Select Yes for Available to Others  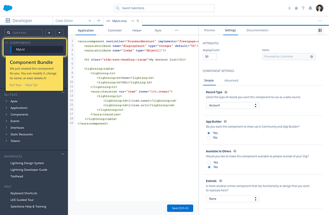click(209, 162)
